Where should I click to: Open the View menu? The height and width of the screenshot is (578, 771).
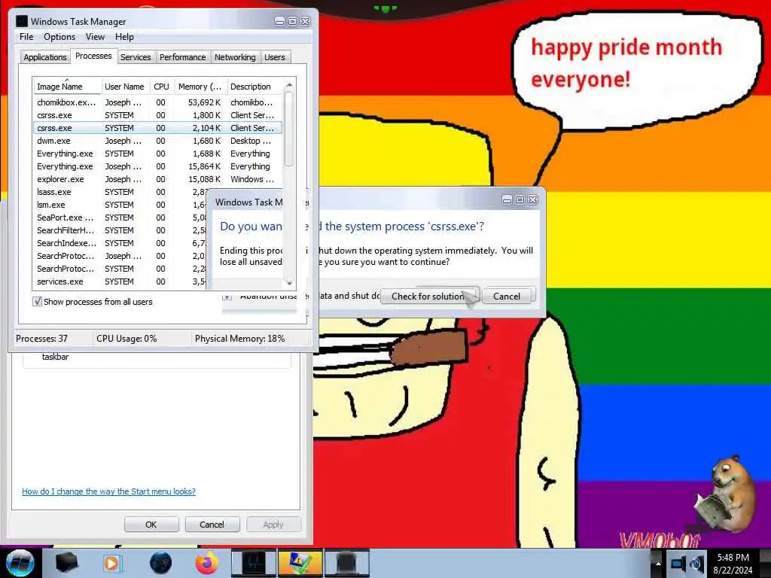tap(95, 37)
